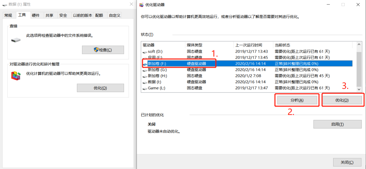The height and width of the screenshot is (169, 366).
Task: Click the 驱动器 column header
Action: 163,45
